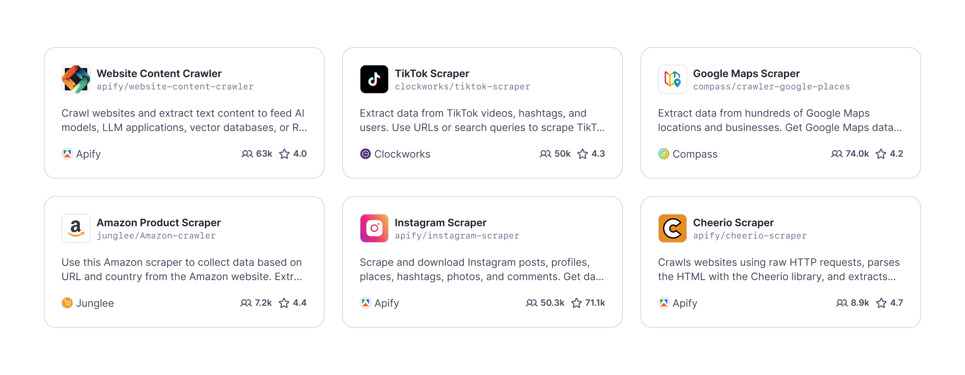The width and height of the screenshot is (965, 375).
Task: Click the Junglee shopping cart icon
Action: [67, 303]
